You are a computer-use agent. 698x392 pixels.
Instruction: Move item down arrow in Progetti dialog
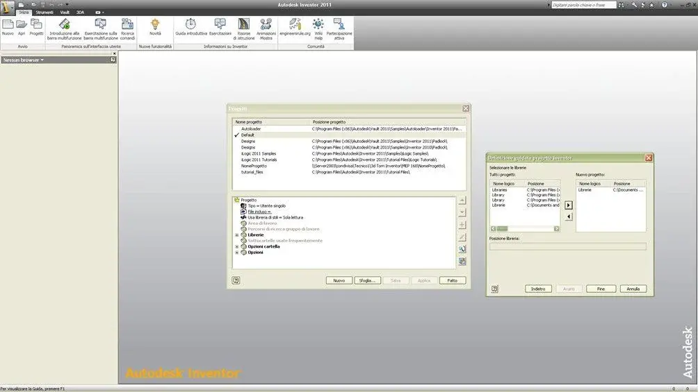pos(462,212)
